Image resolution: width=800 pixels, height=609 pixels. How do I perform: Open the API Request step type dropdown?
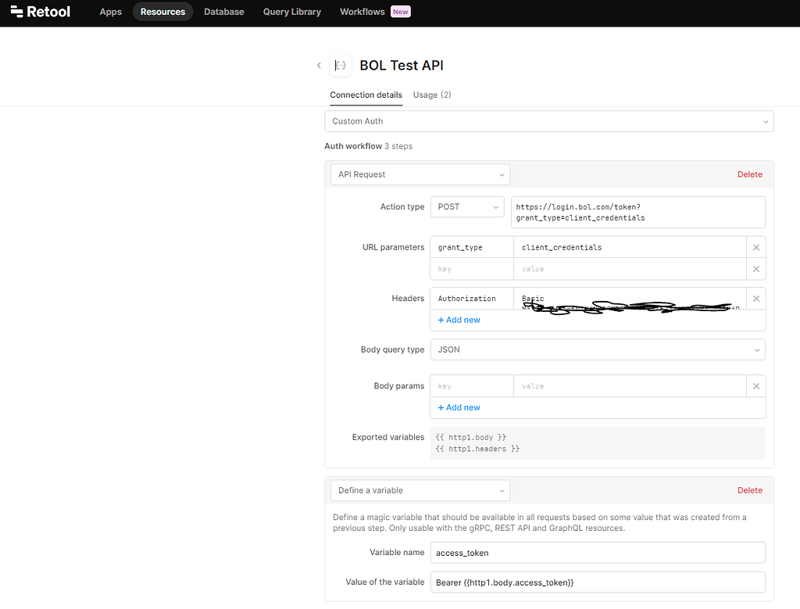[420, 174]
